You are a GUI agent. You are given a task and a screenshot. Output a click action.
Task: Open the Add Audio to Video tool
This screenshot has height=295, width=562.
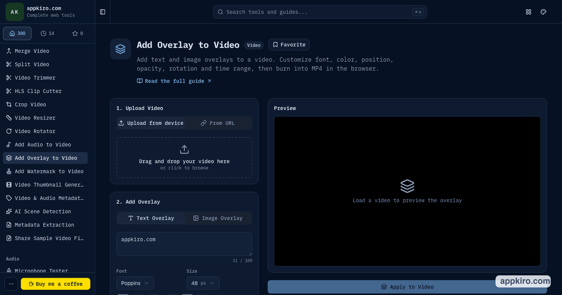click(x=45, y=145)
